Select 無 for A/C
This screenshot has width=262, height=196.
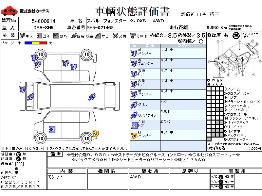[x=232, y=177]
